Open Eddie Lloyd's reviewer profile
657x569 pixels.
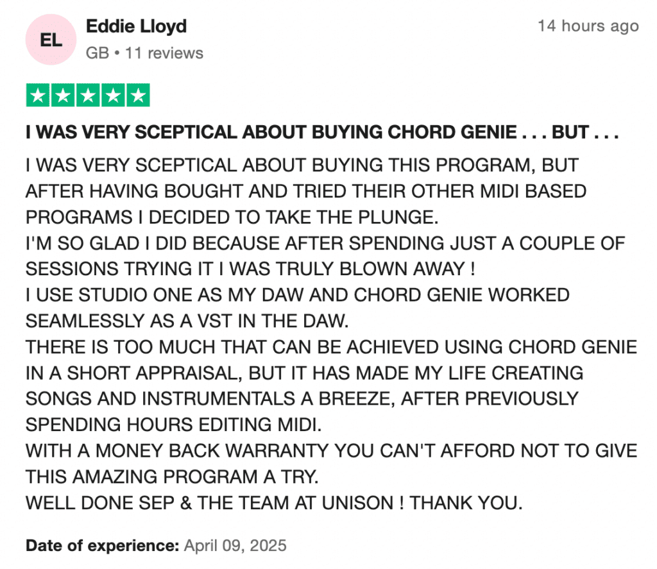pyautogui.click(x=136, y=26)
